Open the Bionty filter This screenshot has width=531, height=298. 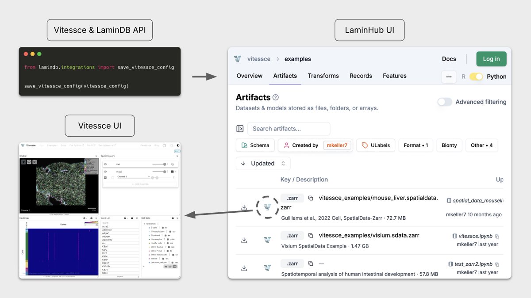point(449,145)
